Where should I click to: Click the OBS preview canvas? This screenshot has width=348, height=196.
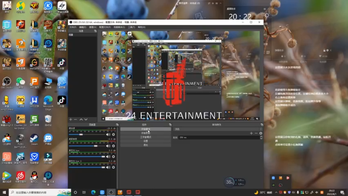181,76
